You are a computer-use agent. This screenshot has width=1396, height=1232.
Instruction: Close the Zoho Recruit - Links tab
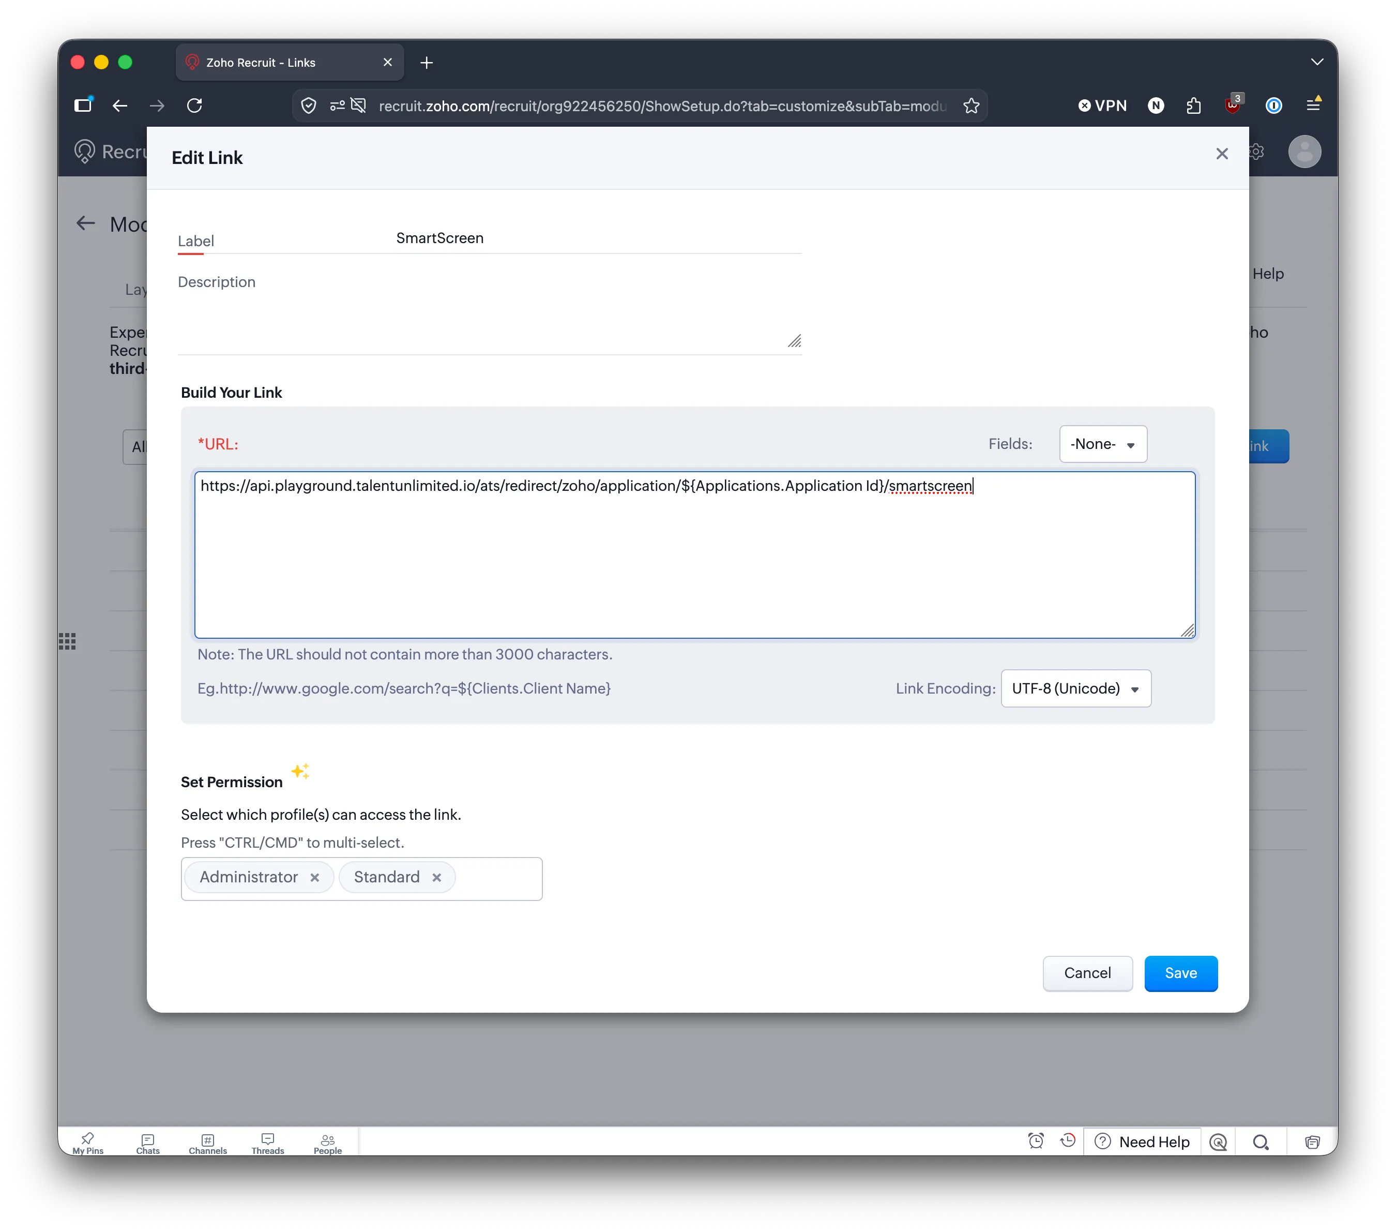tap(388, 62)
